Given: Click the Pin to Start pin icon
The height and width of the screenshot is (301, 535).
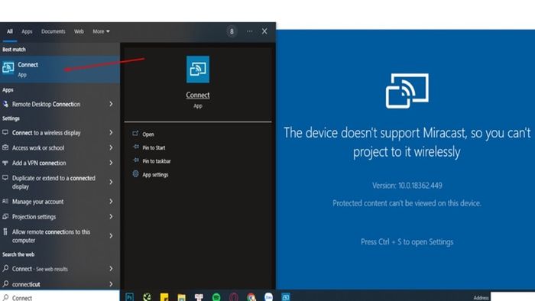Looking at the screenshot, I should [x=135, y=147].
